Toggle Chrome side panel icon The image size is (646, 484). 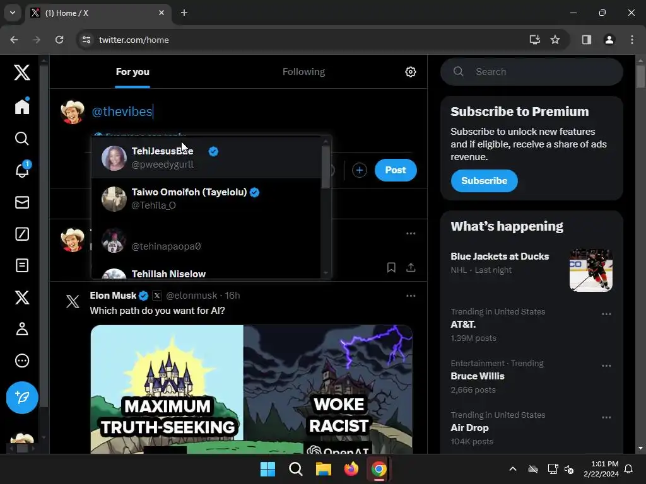tap(586, 40)
